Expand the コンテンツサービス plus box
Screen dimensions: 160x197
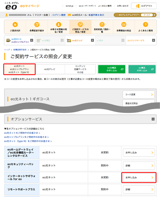tap(154, 40)
